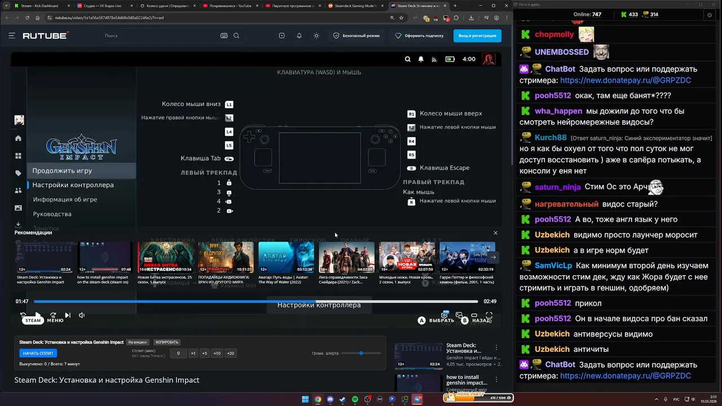This screenshot has width=722, height=406.
Task: Click the upload video plus icon
Action: [281, 36]
